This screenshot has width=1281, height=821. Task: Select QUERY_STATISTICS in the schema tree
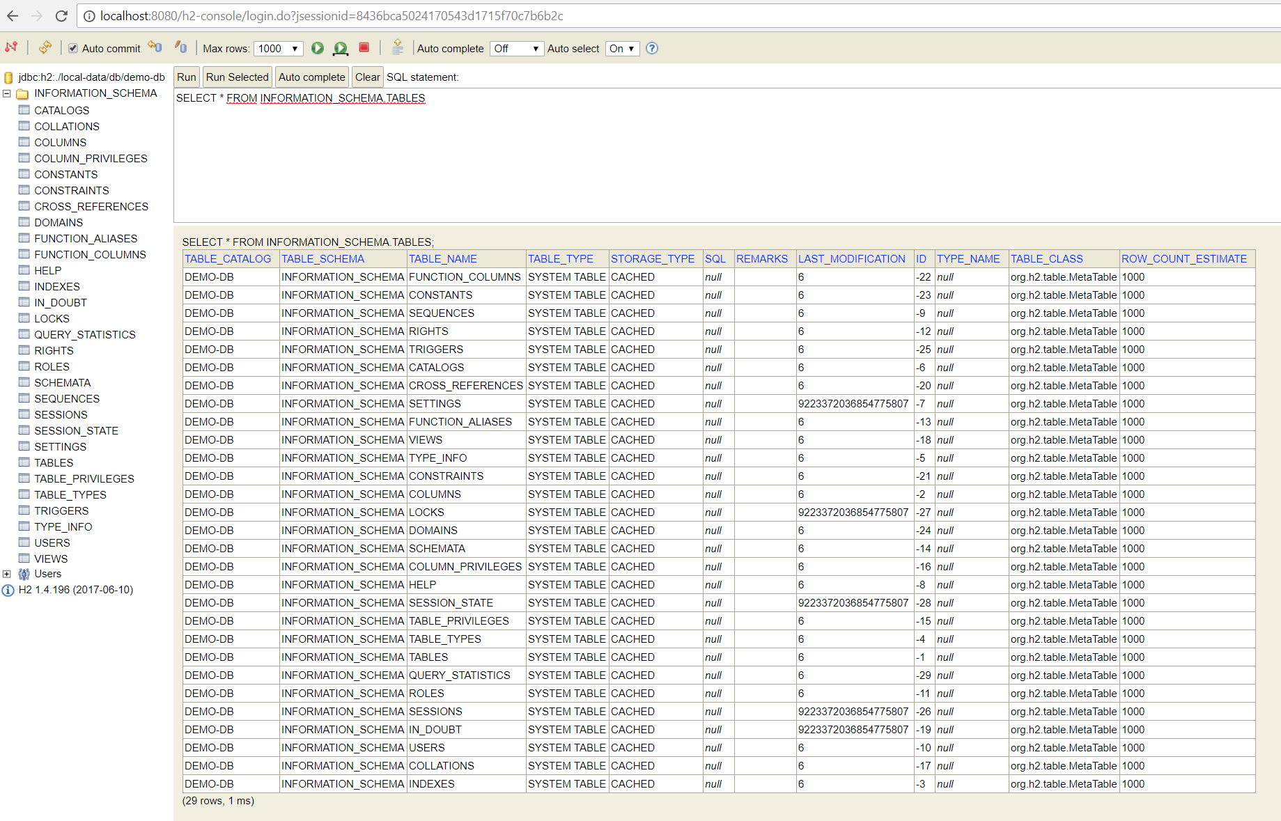coord(85,334)
